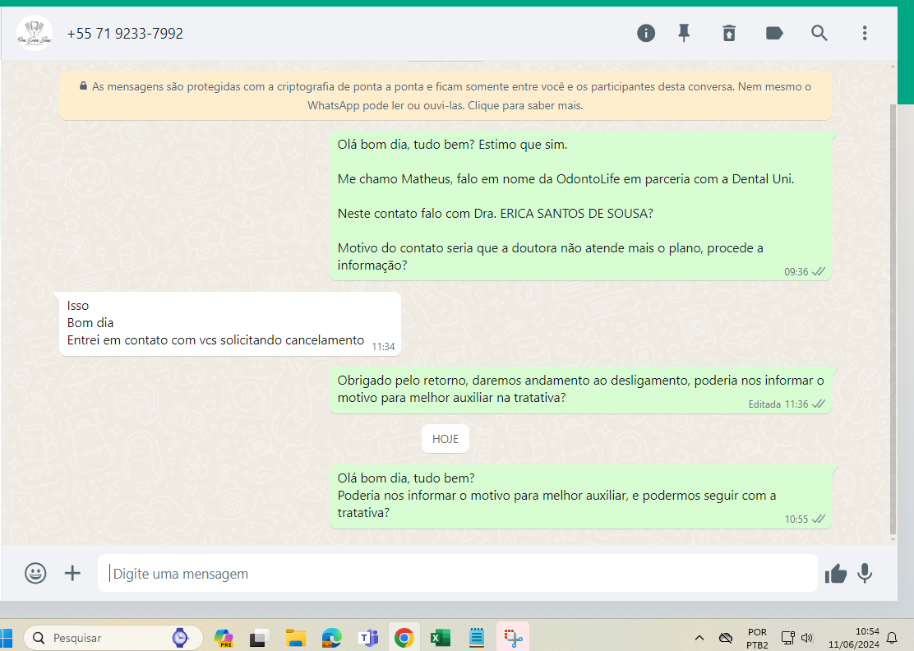Click the label tag icon

click(774, 33)
